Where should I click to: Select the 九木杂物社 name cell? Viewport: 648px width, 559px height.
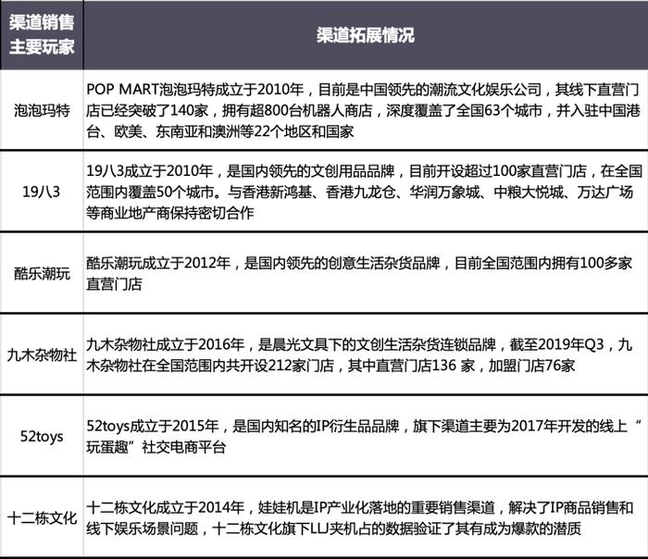click(x=42, y=354)
